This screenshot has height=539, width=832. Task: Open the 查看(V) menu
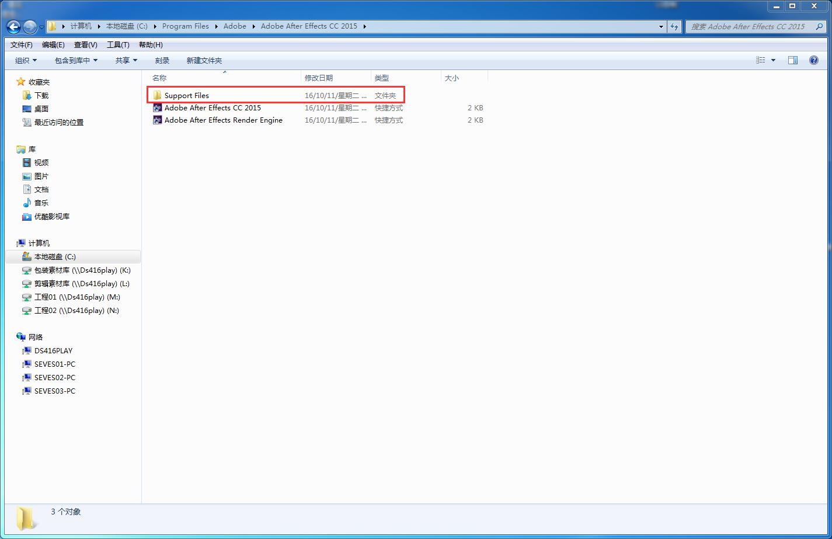tap(86, 44)
